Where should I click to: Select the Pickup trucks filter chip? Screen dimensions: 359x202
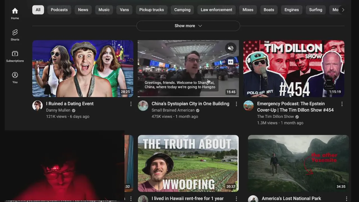click(x=151, y=10)
